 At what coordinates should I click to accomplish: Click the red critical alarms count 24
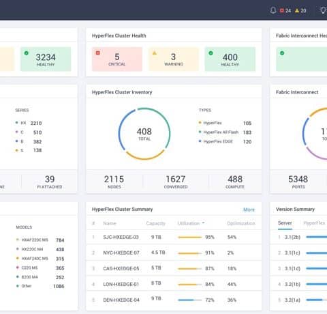tap(285, 10)
